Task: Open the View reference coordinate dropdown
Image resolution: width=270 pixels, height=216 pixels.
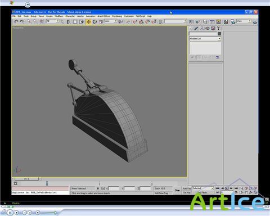Action: [110, 21]
